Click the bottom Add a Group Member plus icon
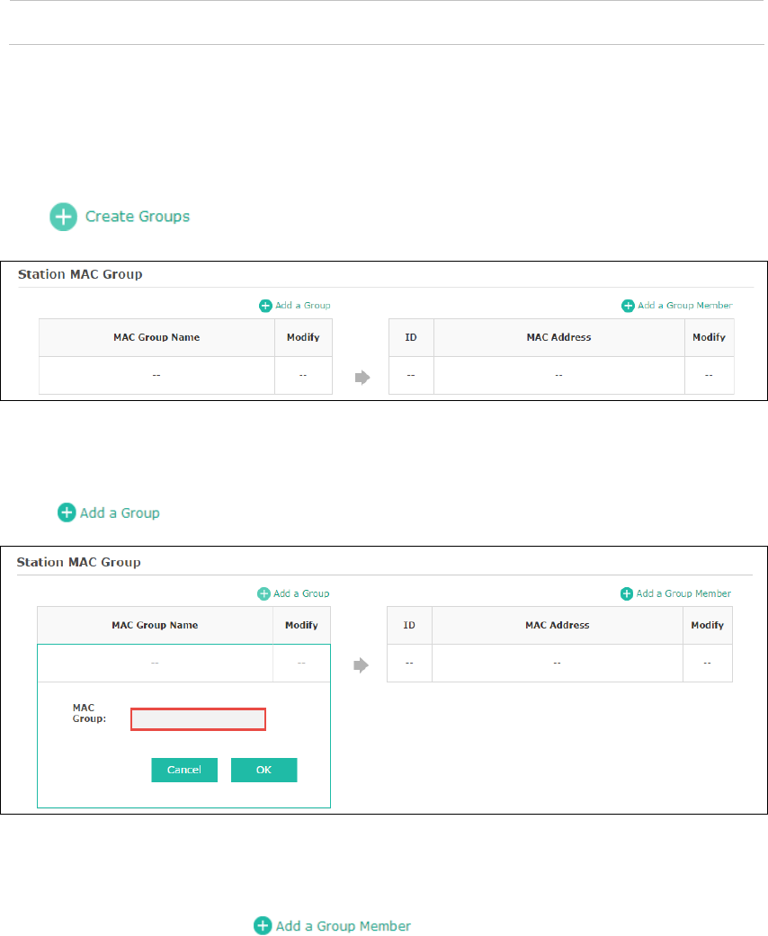 point(263,925)
